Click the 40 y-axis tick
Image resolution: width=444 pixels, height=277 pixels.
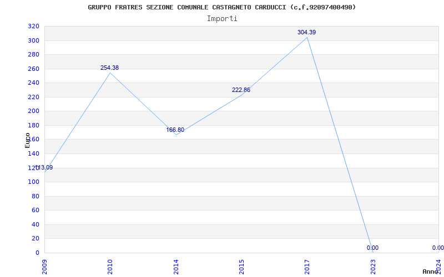coord(35,224)
